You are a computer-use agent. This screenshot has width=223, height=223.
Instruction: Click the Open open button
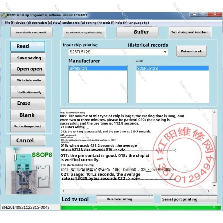(28, 69)
